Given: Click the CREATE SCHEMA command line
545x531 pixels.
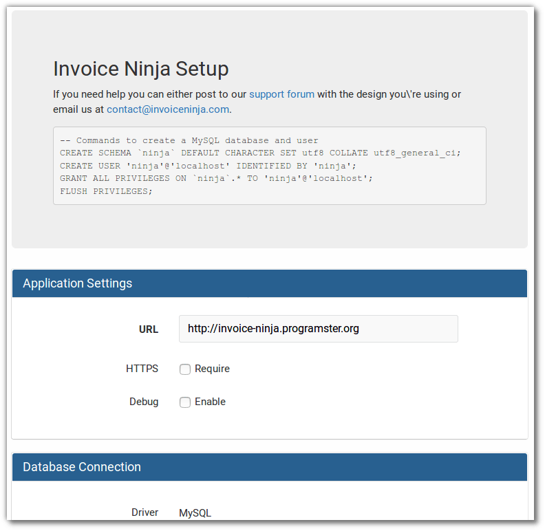Looking at the screenshot, I should coord(260,153).
